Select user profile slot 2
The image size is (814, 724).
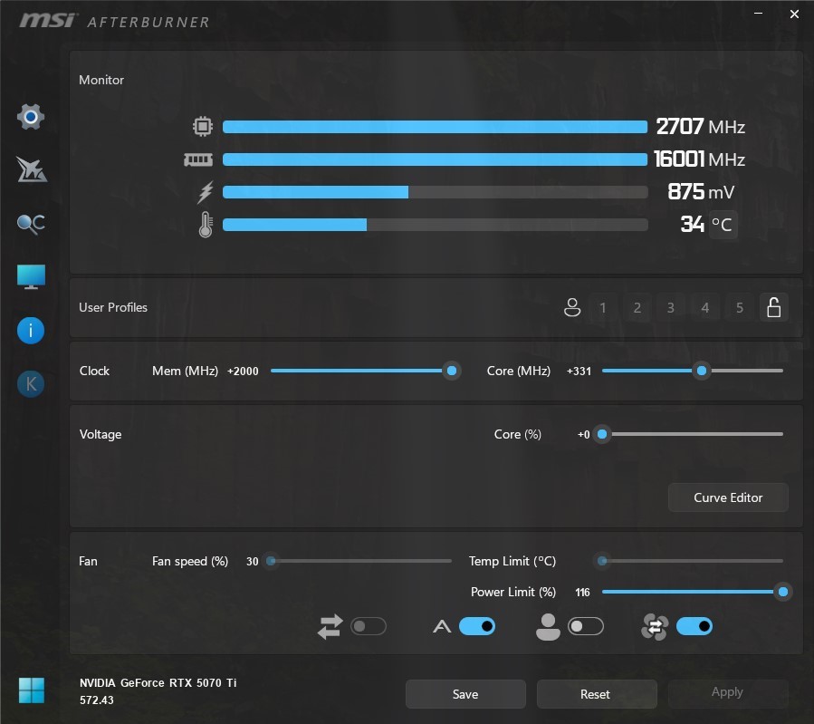pyautogui.click(x=637, y=307)
